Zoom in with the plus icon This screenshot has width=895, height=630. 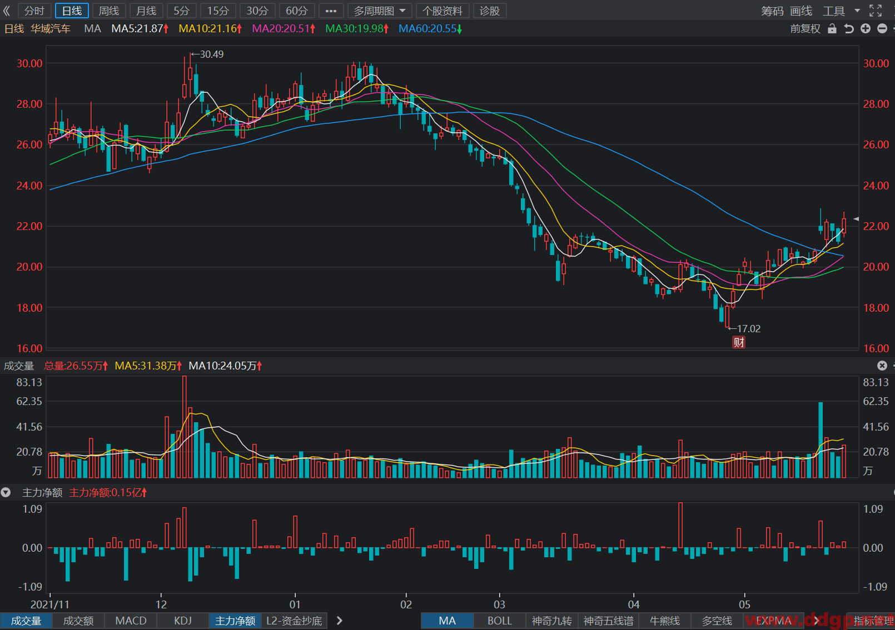866,28
